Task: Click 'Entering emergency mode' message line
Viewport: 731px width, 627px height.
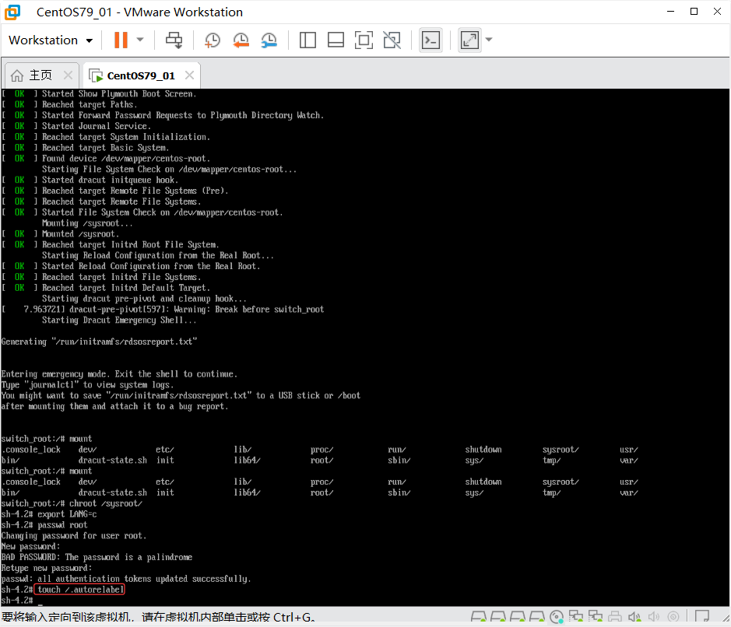Action: click(x=119, y=374)
